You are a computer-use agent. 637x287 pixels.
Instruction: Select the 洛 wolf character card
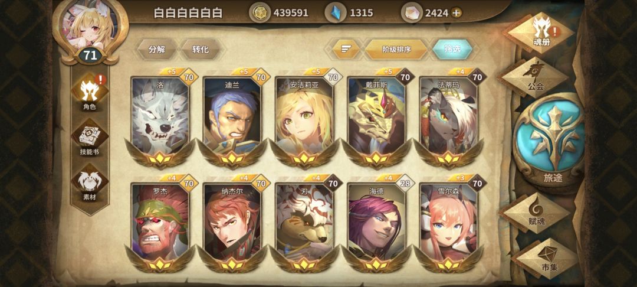coord(160,119)
